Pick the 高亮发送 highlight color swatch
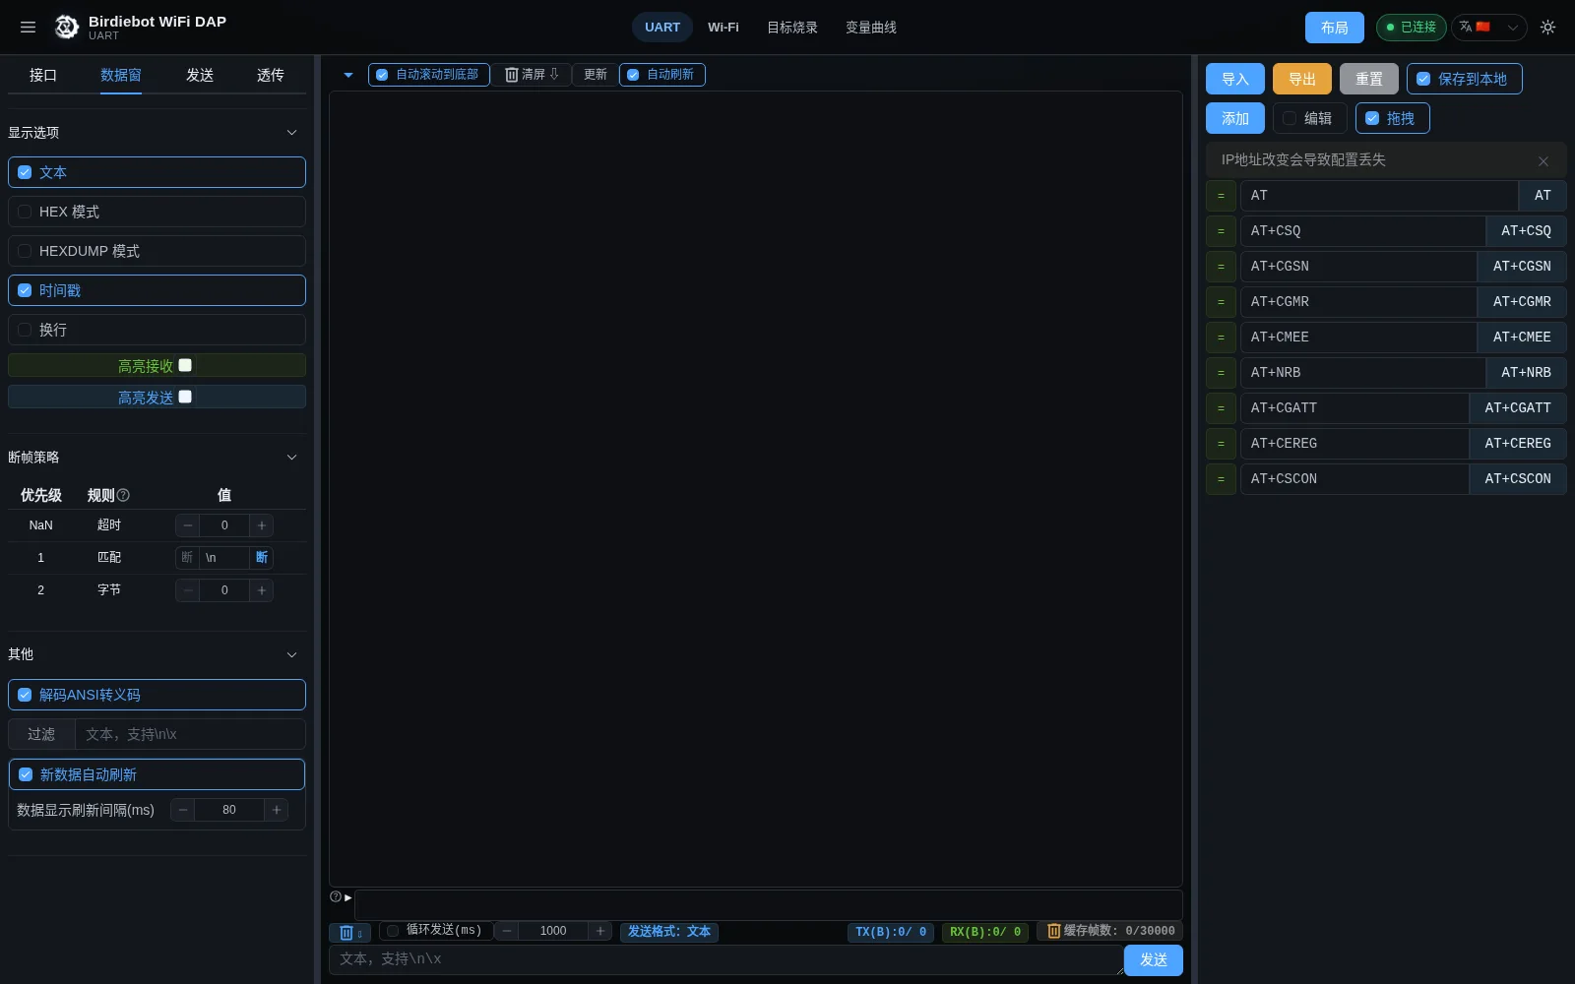Viewport: 1575px width, 984px height. [185, 397]
